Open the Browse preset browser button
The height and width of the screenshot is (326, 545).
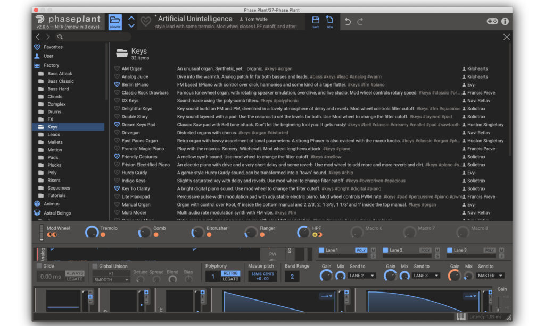pyautogui.click(x=115, y=22)
